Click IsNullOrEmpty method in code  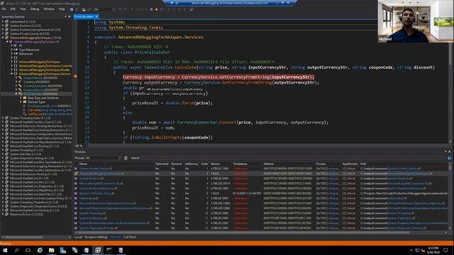coord(166,137)
